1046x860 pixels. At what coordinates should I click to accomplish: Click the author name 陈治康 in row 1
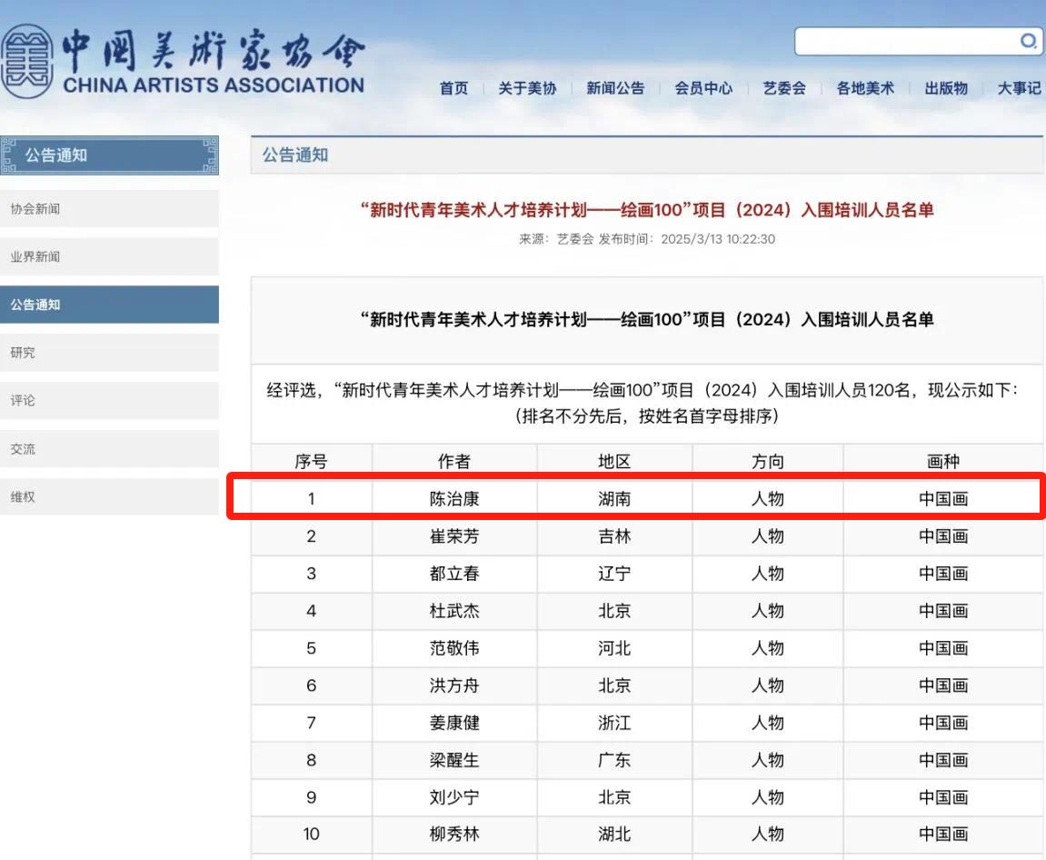click(x=453, y=498)
